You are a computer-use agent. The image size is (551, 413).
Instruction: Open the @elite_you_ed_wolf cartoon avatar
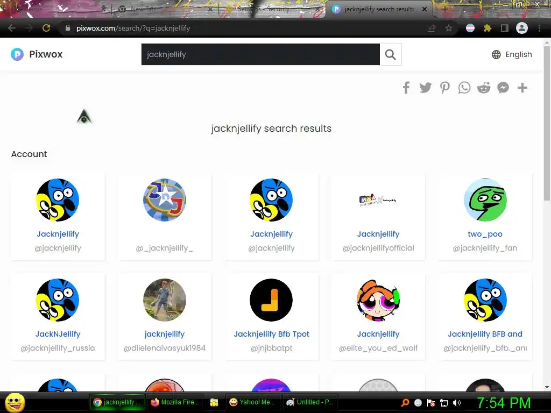[378, 300]
